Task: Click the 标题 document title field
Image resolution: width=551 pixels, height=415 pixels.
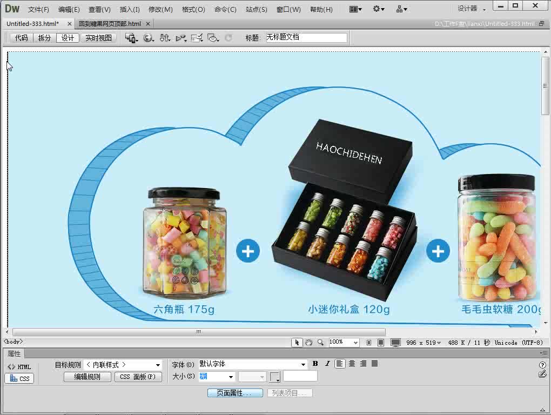Action: pyautogui.click(x=306, y=38)
